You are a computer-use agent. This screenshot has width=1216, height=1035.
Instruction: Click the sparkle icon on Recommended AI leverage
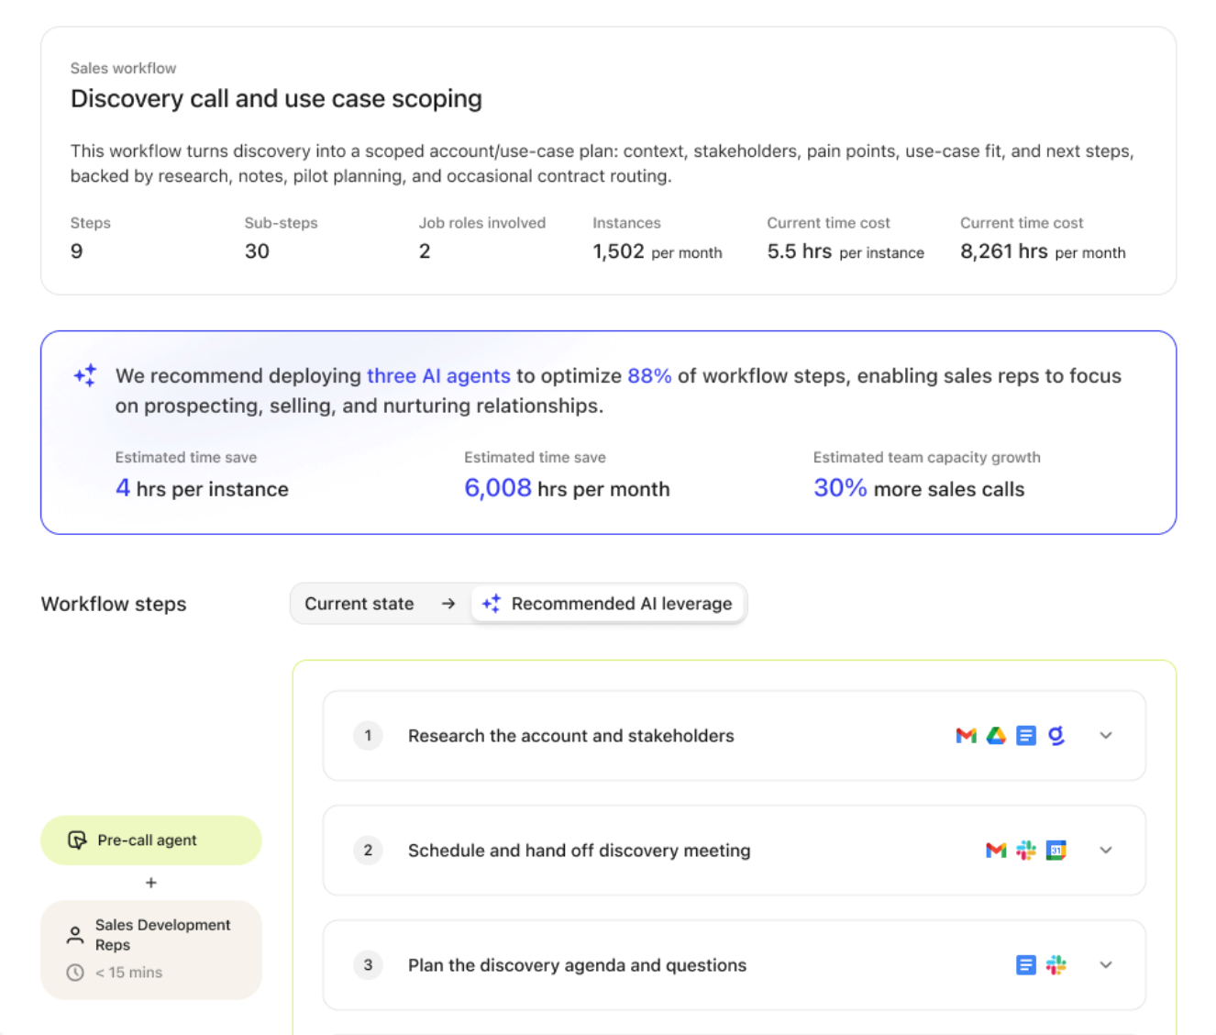(492, 603)
